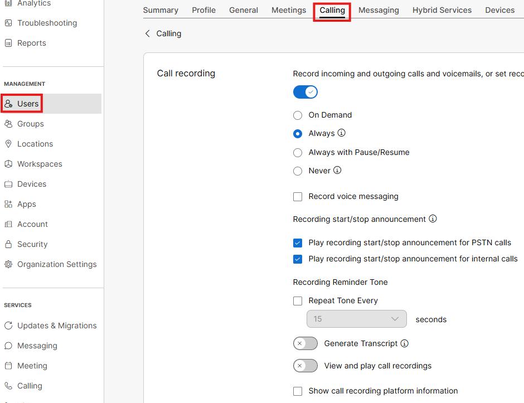Open Organization Settings gear icon
The height and width of the screenshot is (403, 524).
(x=8, y=264)
